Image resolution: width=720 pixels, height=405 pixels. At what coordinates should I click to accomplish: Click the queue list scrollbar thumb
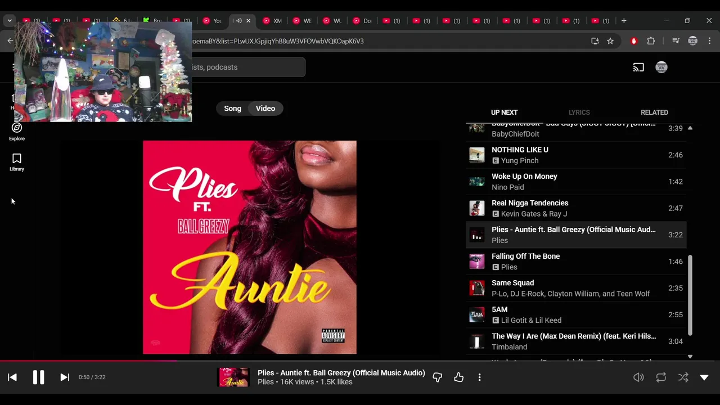pyautogui.click(x=690, y=296)
